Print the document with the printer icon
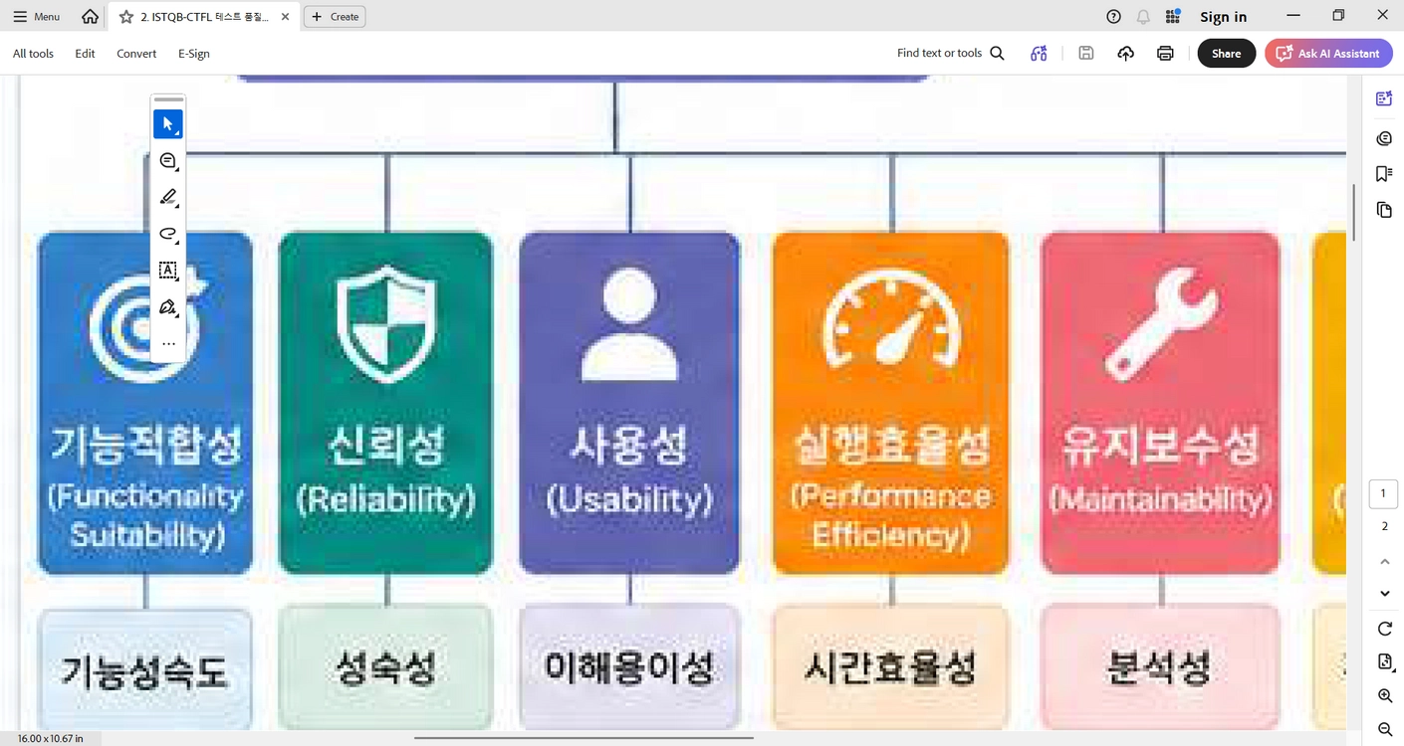The image size is (1404, 746). 1165,54
